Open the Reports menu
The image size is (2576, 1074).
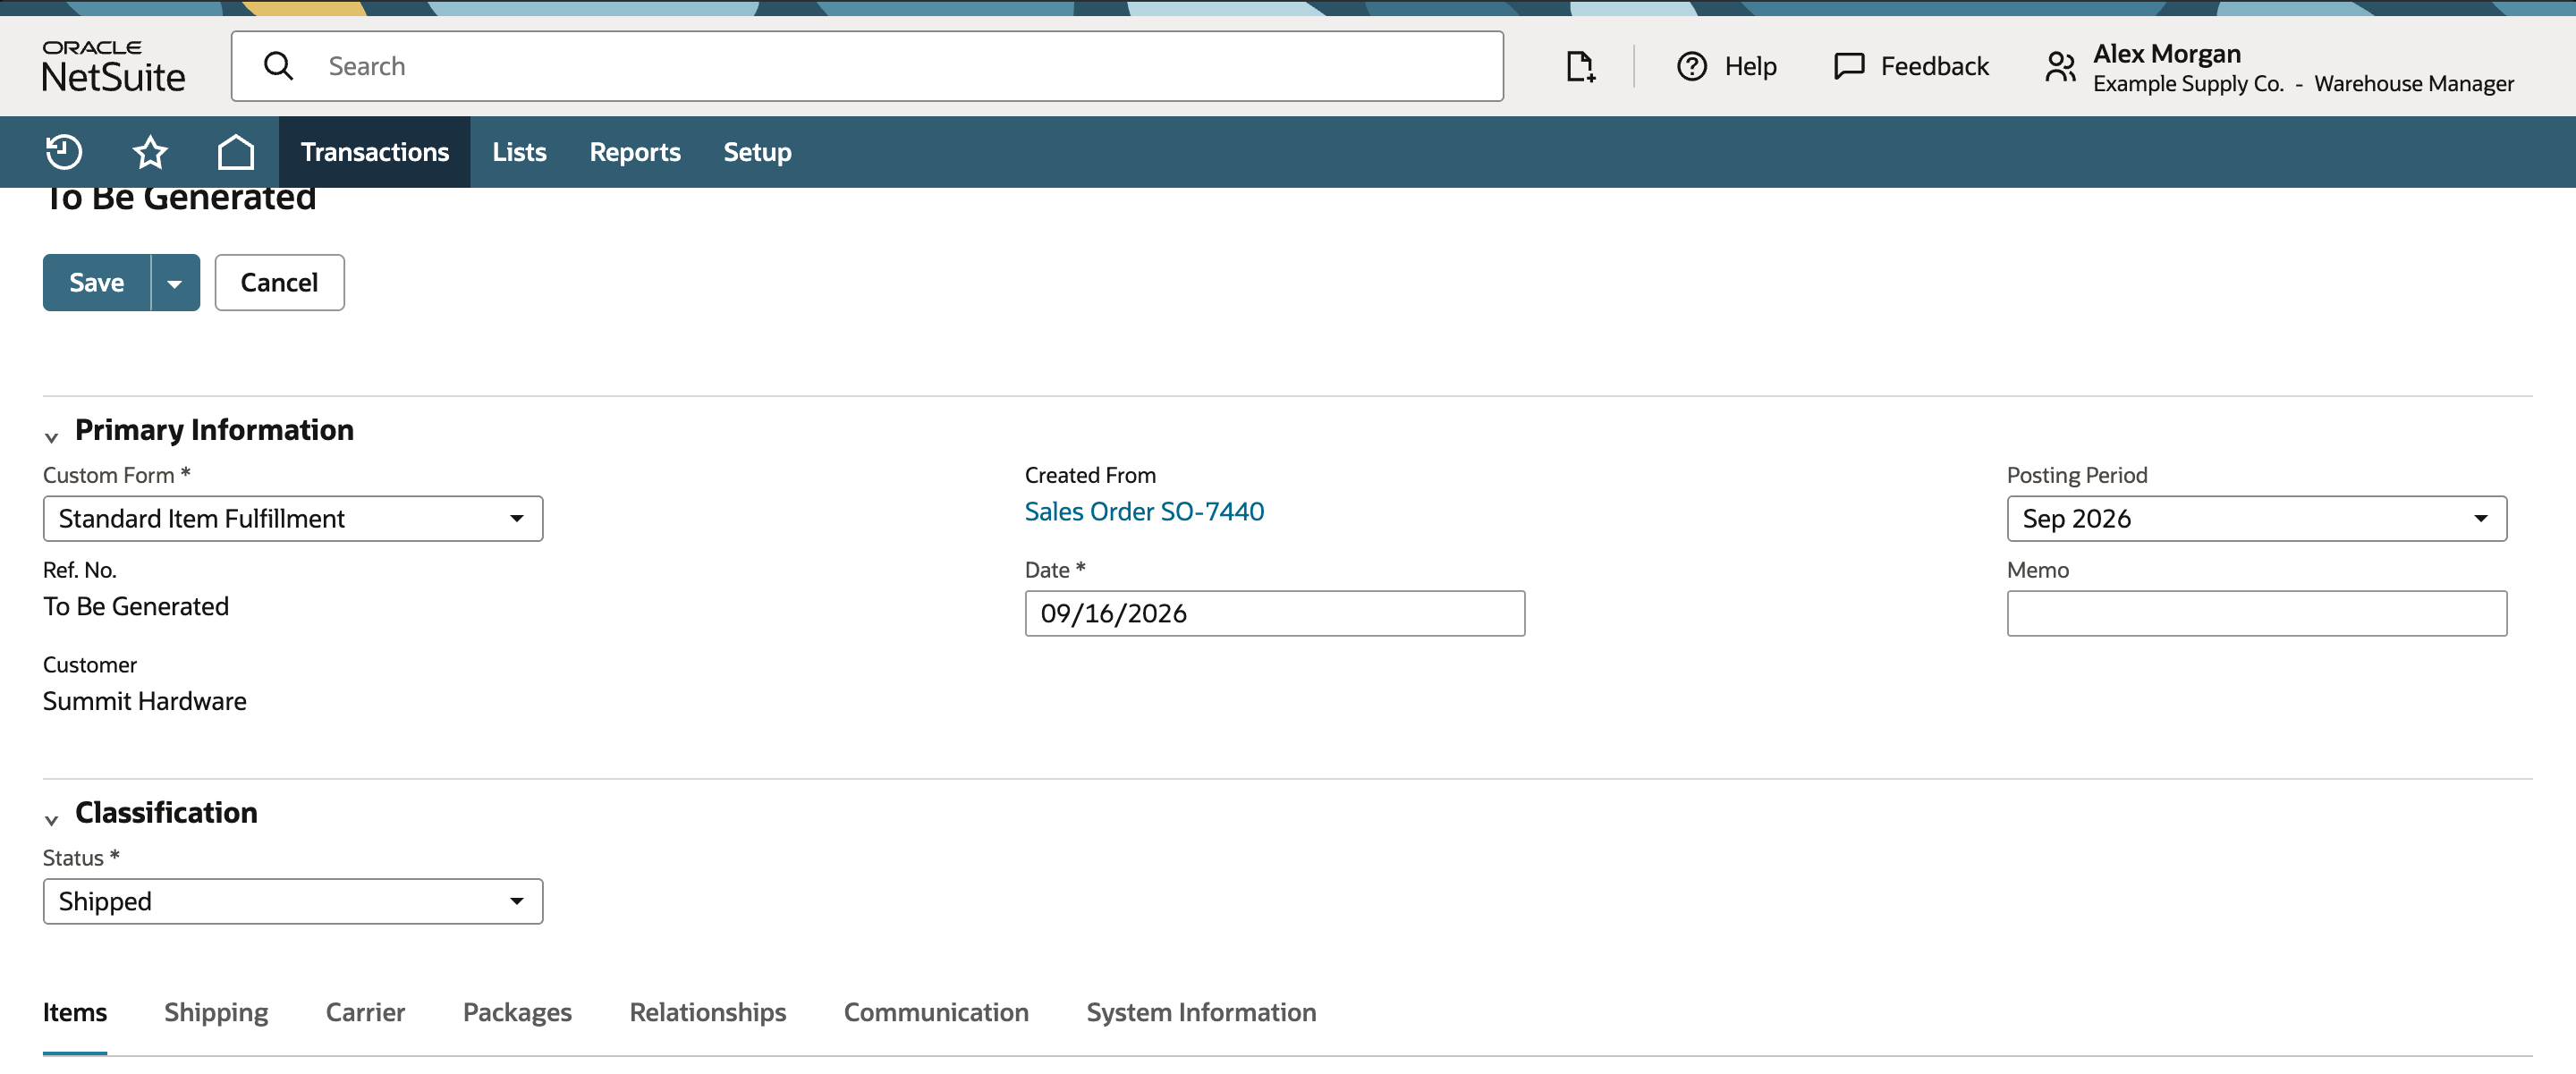(635, 152)
